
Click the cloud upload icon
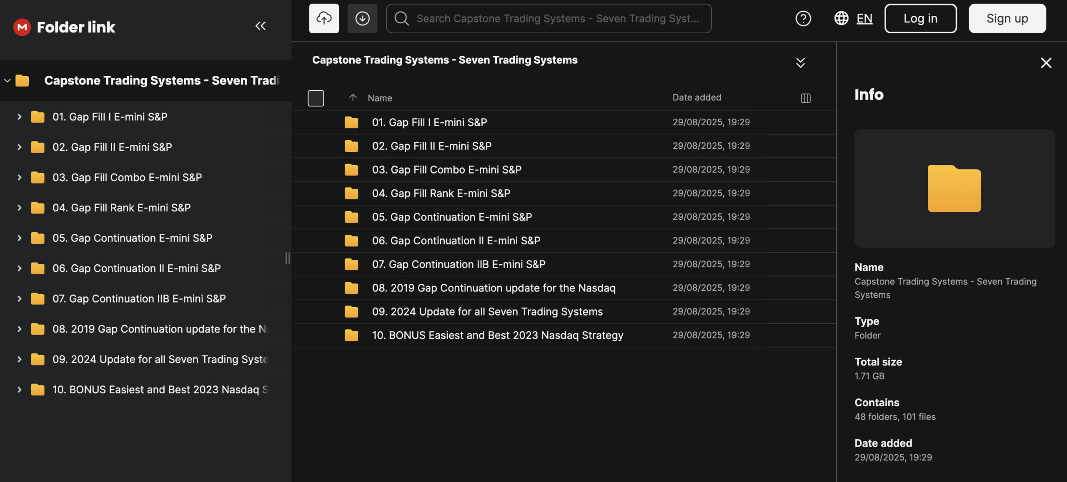[x=324, y=18]
